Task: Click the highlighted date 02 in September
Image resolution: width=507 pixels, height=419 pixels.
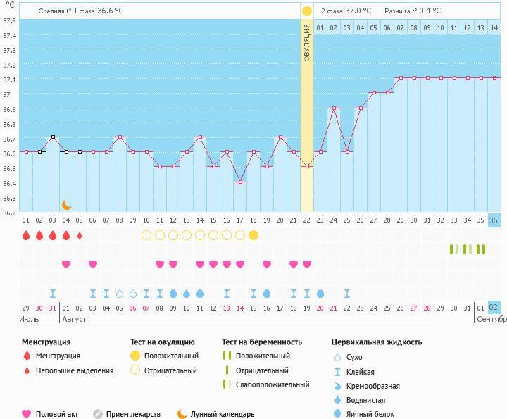Action: point(494,308)
